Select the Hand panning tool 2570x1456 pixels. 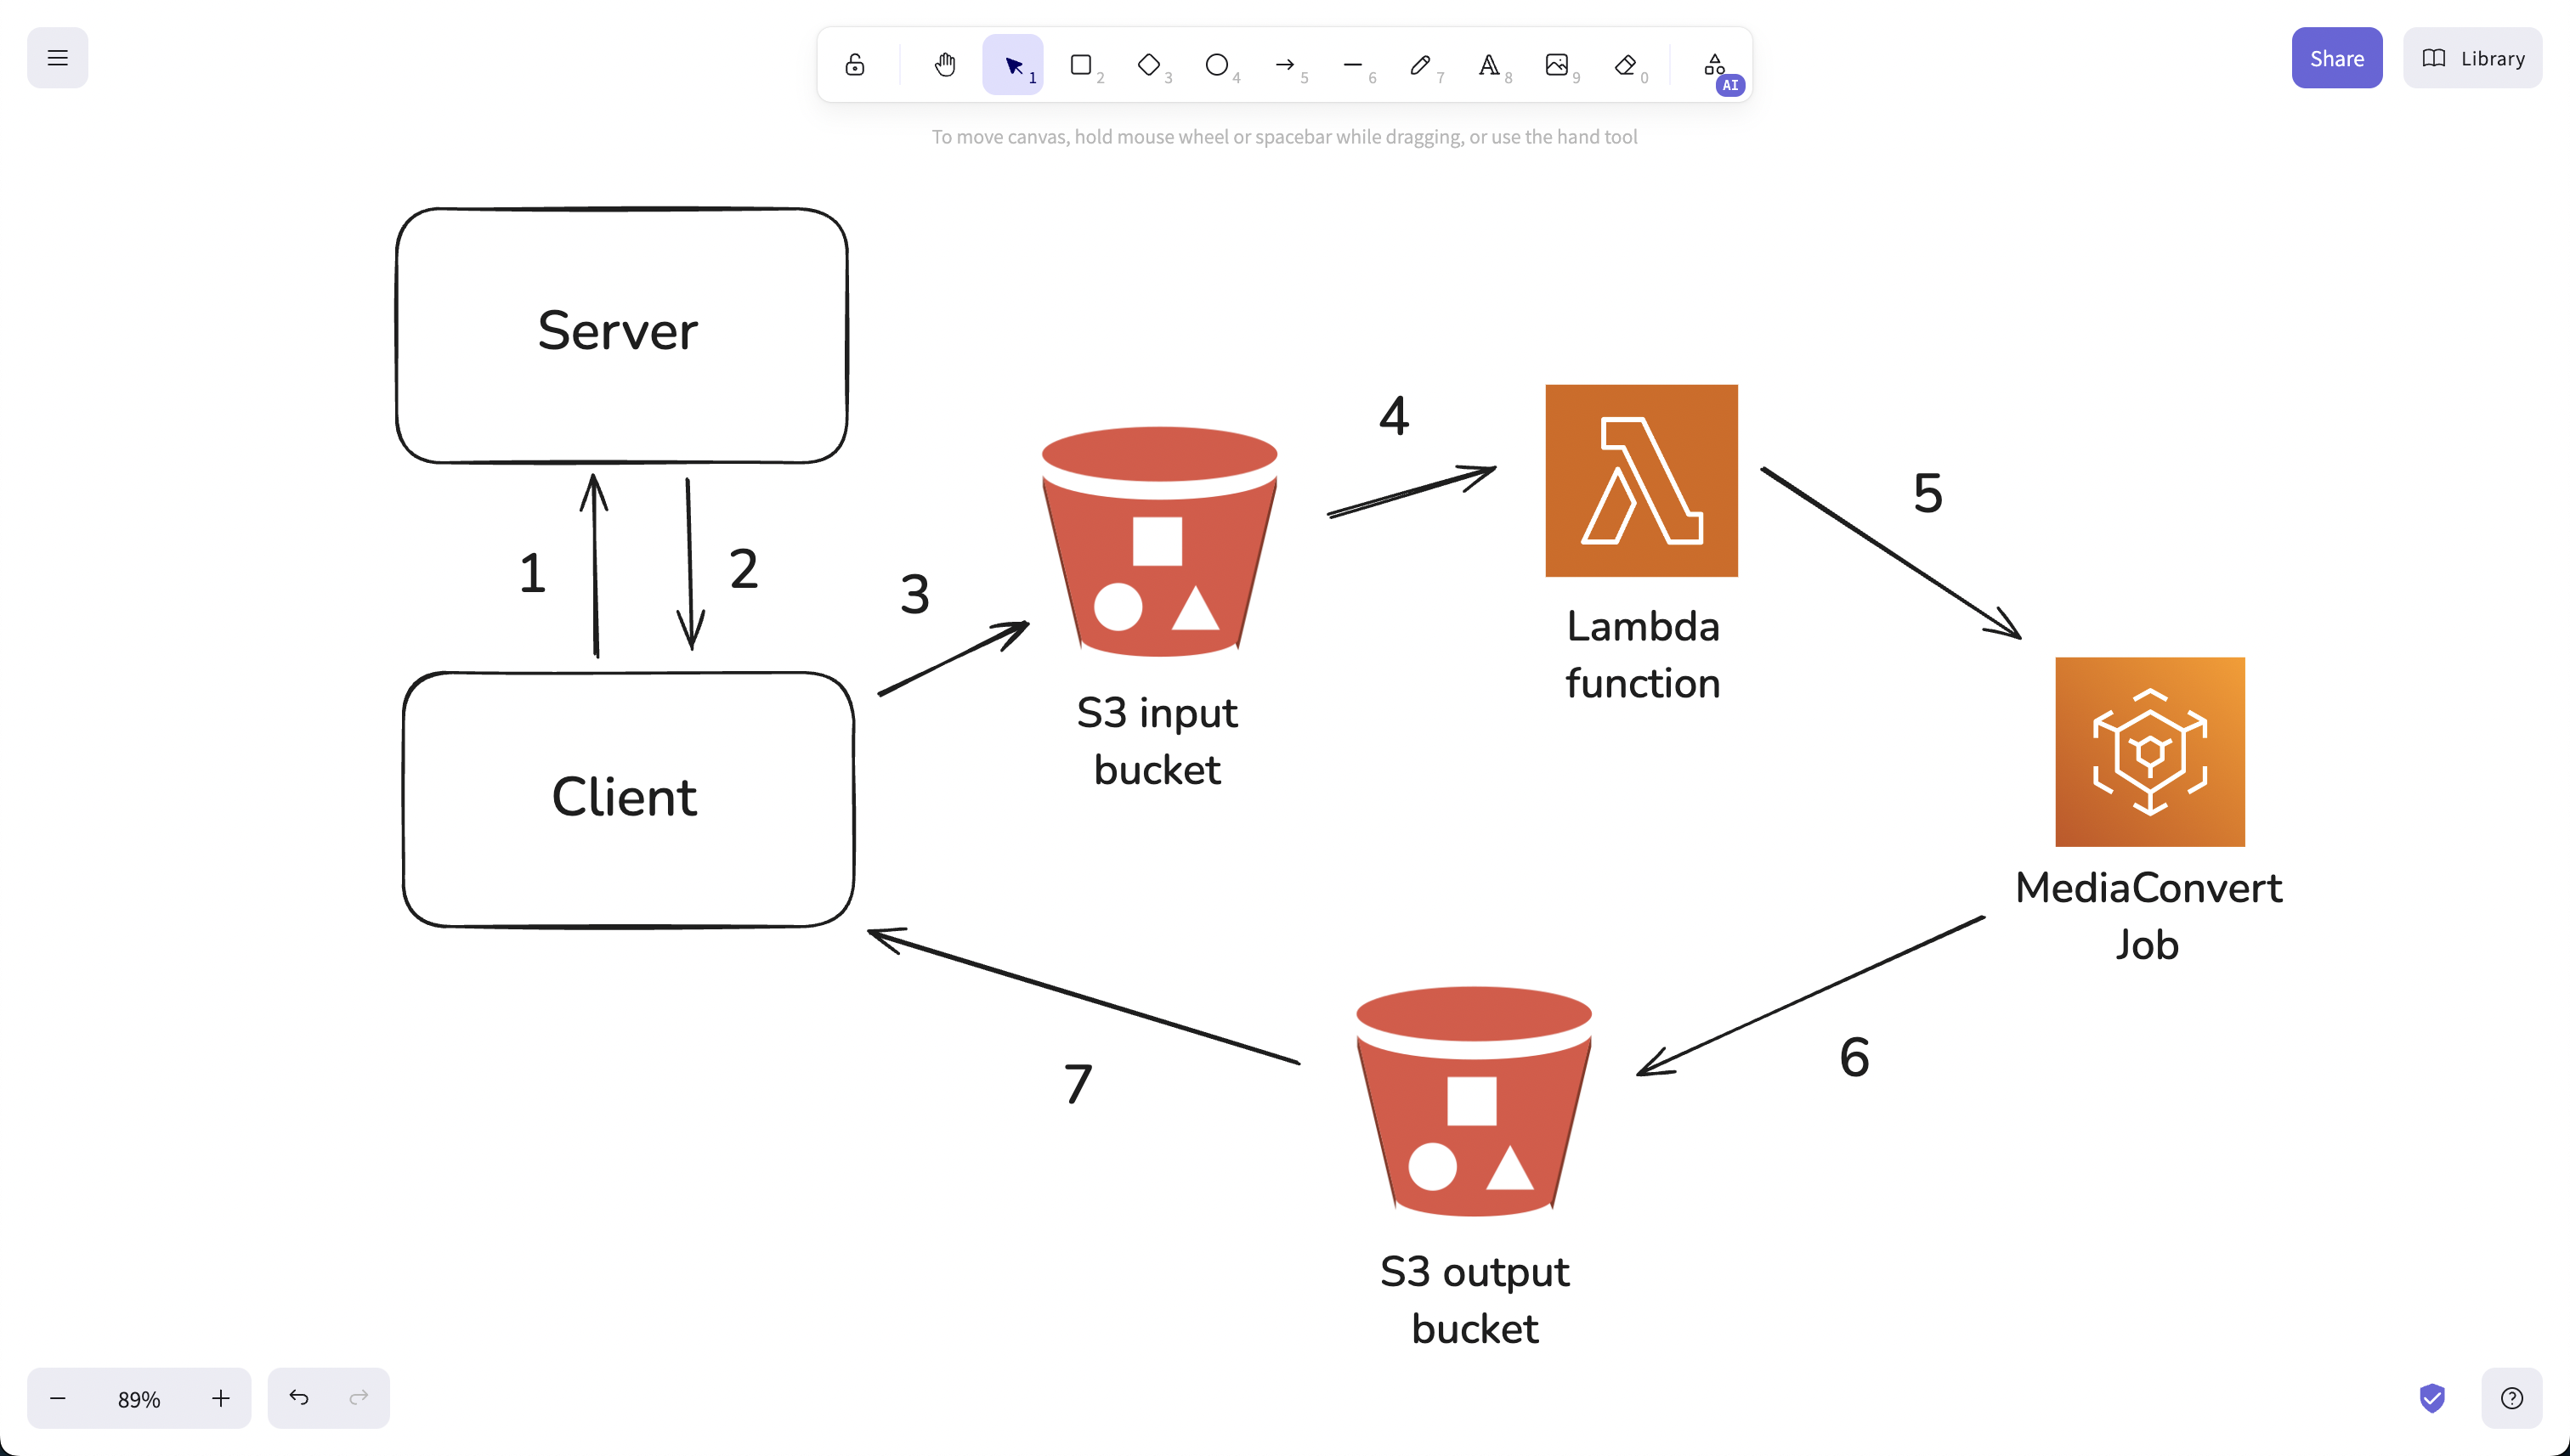(944, 65)
